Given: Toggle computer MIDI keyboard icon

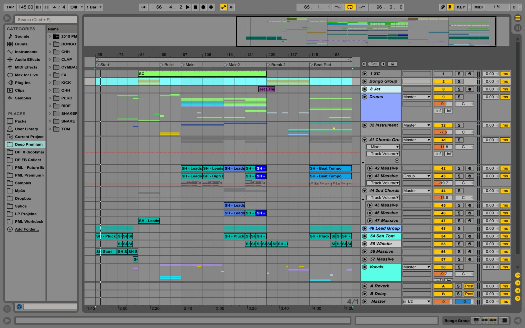Looking at the screenshot, I should pyautogui.click(x=450, y=7).
